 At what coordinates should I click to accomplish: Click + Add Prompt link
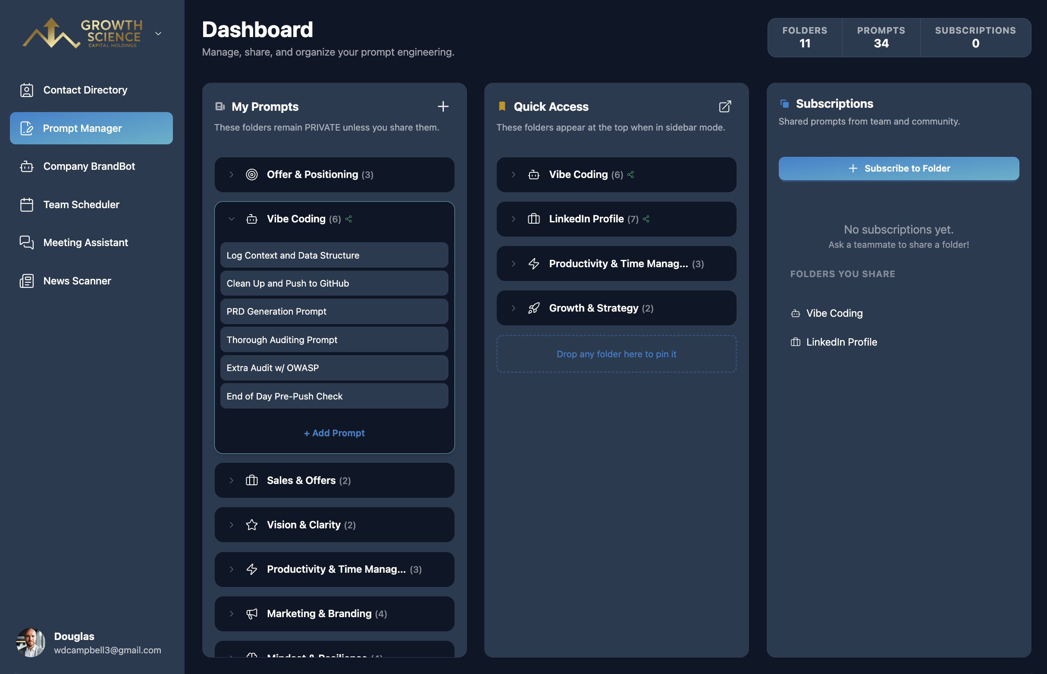tap(334, 433)
